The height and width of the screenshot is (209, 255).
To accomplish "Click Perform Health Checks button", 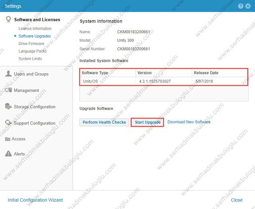I will tap(104, 122).
